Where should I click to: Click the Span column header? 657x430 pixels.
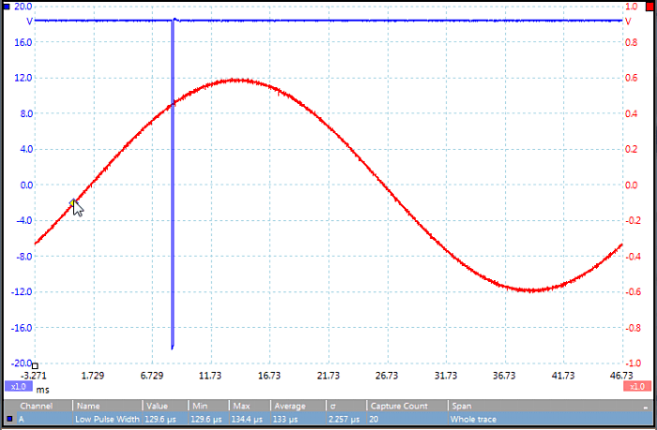click(x=461, y=406)
